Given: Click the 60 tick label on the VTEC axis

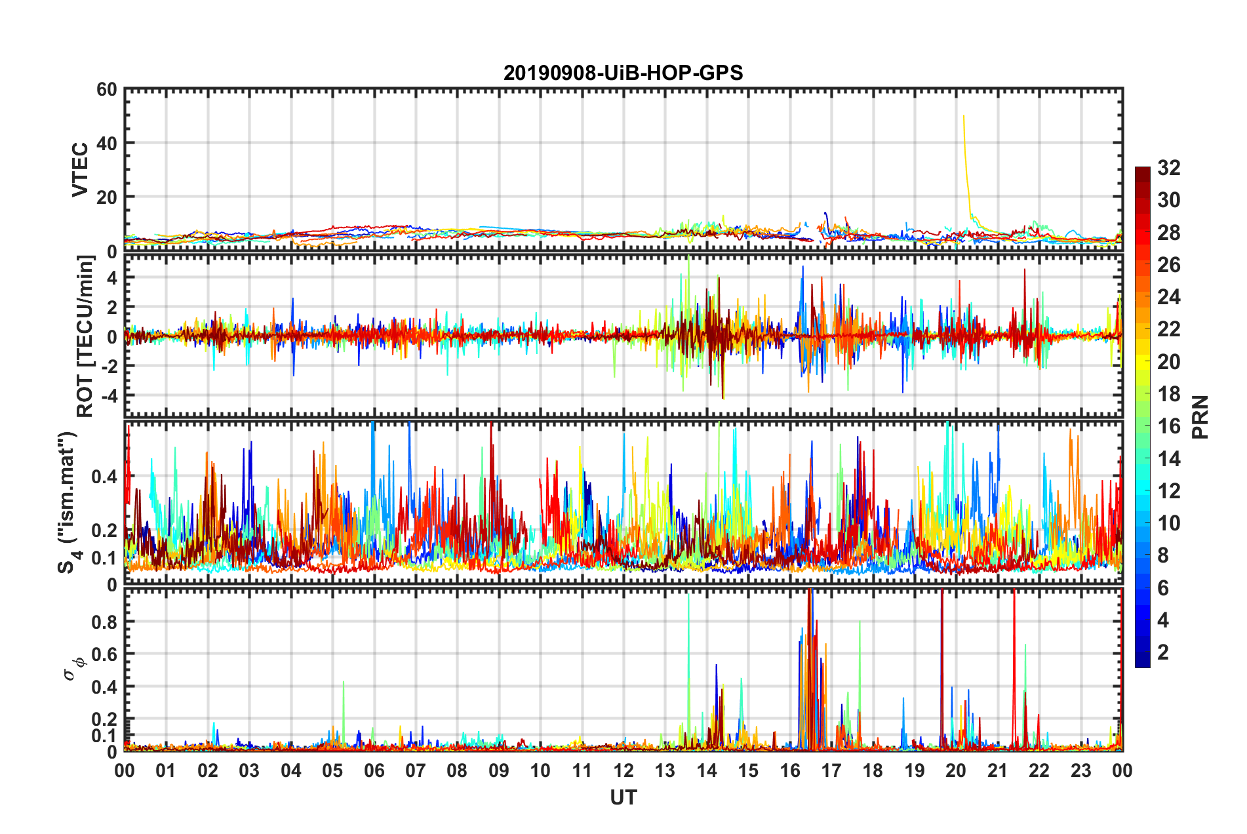Looking at the screenshot, I should (107, 90).
